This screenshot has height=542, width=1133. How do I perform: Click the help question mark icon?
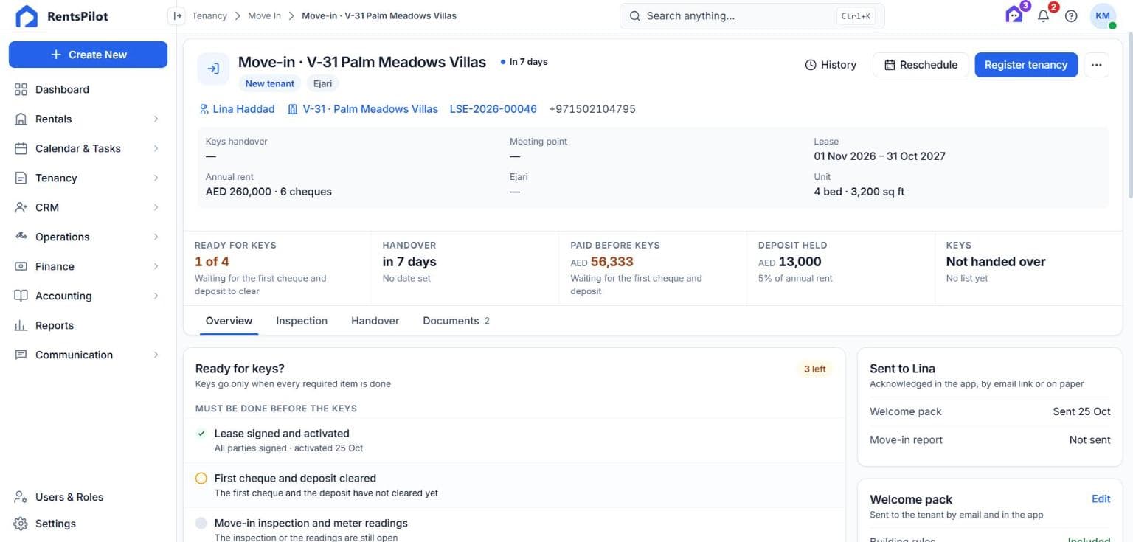click(1071, 15)
